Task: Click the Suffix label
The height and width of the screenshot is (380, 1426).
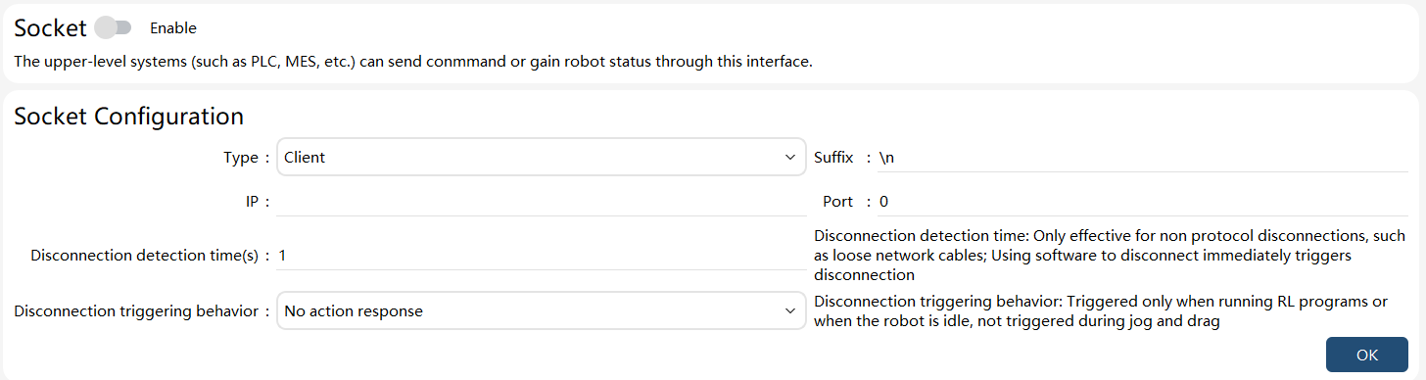Action: pyautogui.click(x=833, y=158)
